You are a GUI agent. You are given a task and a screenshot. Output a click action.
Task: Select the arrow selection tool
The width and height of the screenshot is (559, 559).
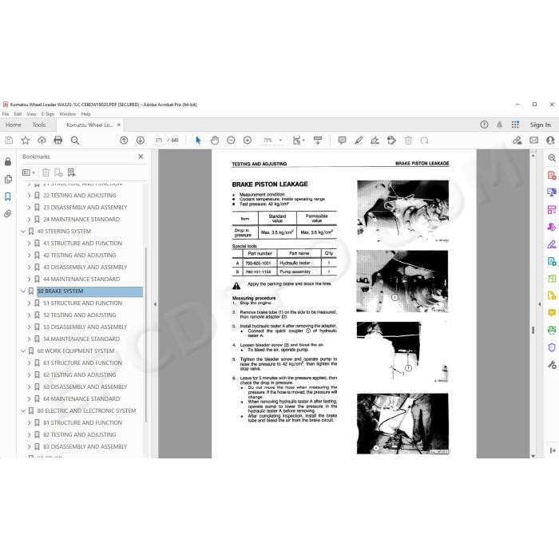click(198, 141)
